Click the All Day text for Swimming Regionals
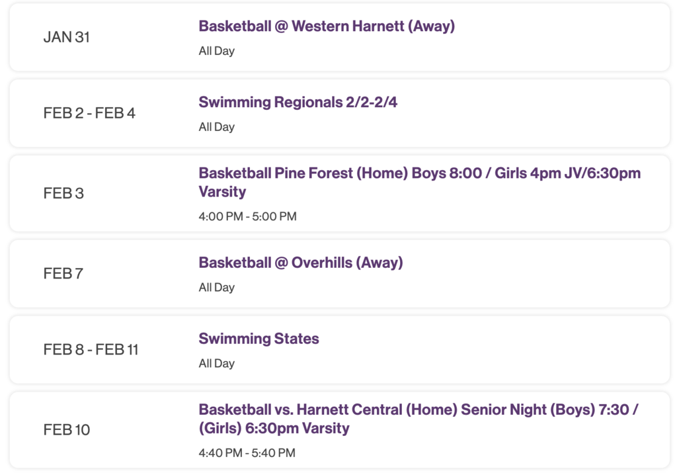 (216, 126)
